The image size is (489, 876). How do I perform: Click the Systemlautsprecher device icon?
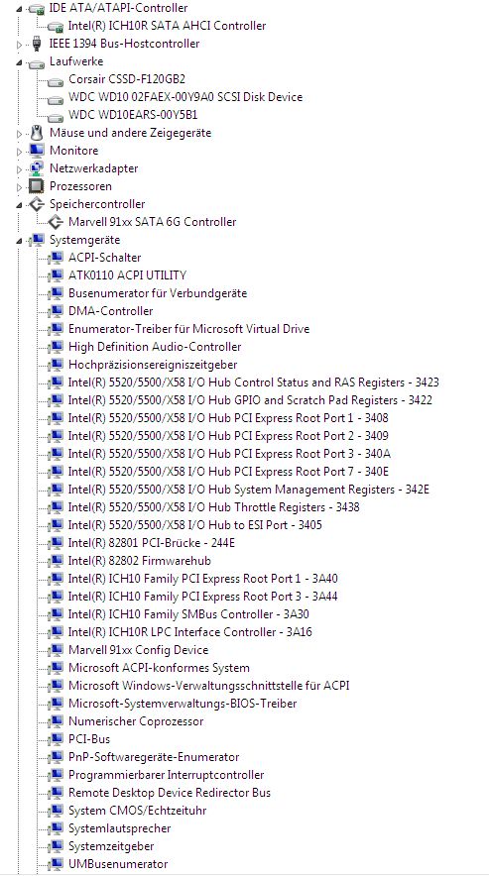click(56, 828)
